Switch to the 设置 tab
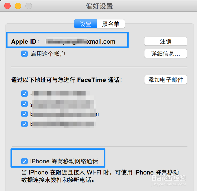 tap(85, 24)
